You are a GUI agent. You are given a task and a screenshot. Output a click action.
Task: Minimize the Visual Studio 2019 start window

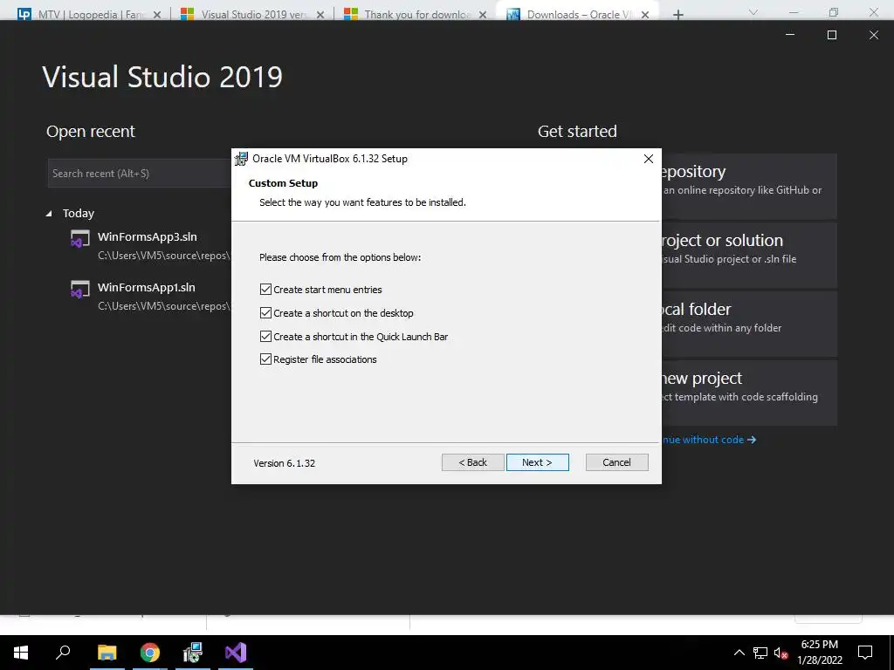click(x=790, y=35)
